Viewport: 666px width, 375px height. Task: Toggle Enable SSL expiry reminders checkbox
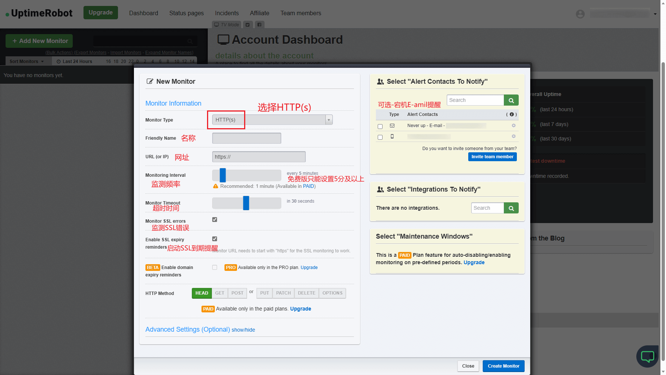[x=214, y=239]
